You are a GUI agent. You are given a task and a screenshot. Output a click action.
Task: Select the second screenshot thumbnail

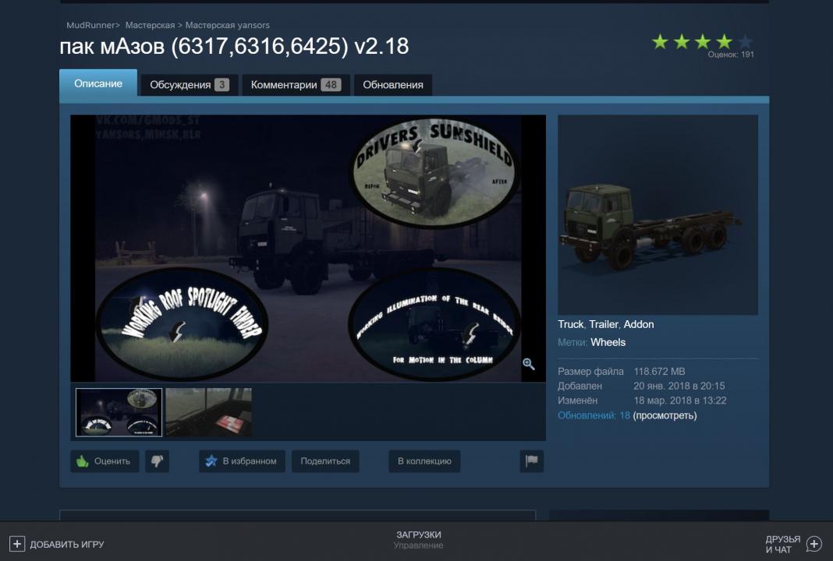[208, 412]
